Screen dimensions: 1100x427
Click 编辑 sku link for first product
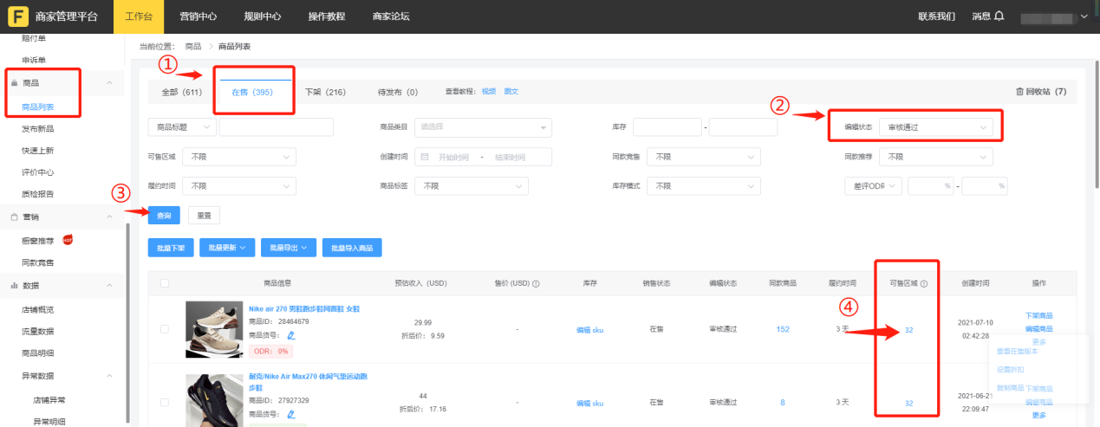tap(589, 330)
